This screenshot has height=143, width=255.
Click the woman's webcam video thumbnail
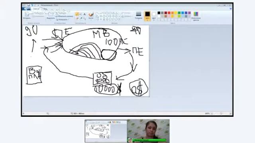point(148,131)
